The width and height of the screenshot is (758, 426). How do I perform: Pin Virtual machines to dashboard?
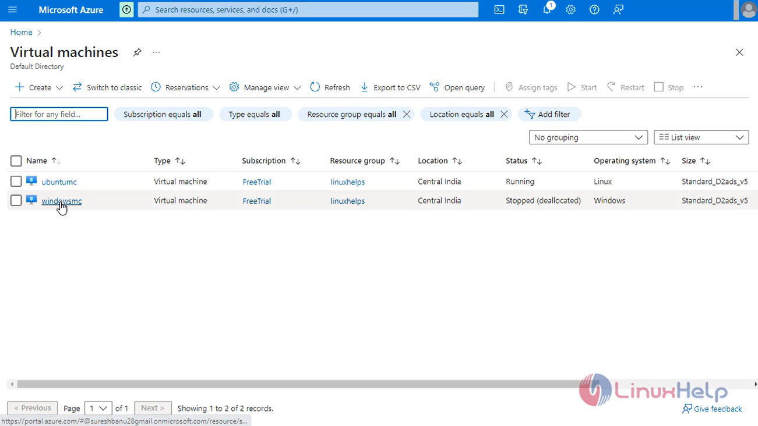[x=137, y=52]
